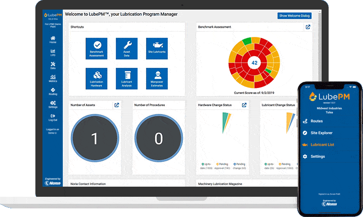Open Benchmark Assessment panel external link
The height and width of the screenshot is (217, 363).
pyautogui.click(x=308, y=27)
